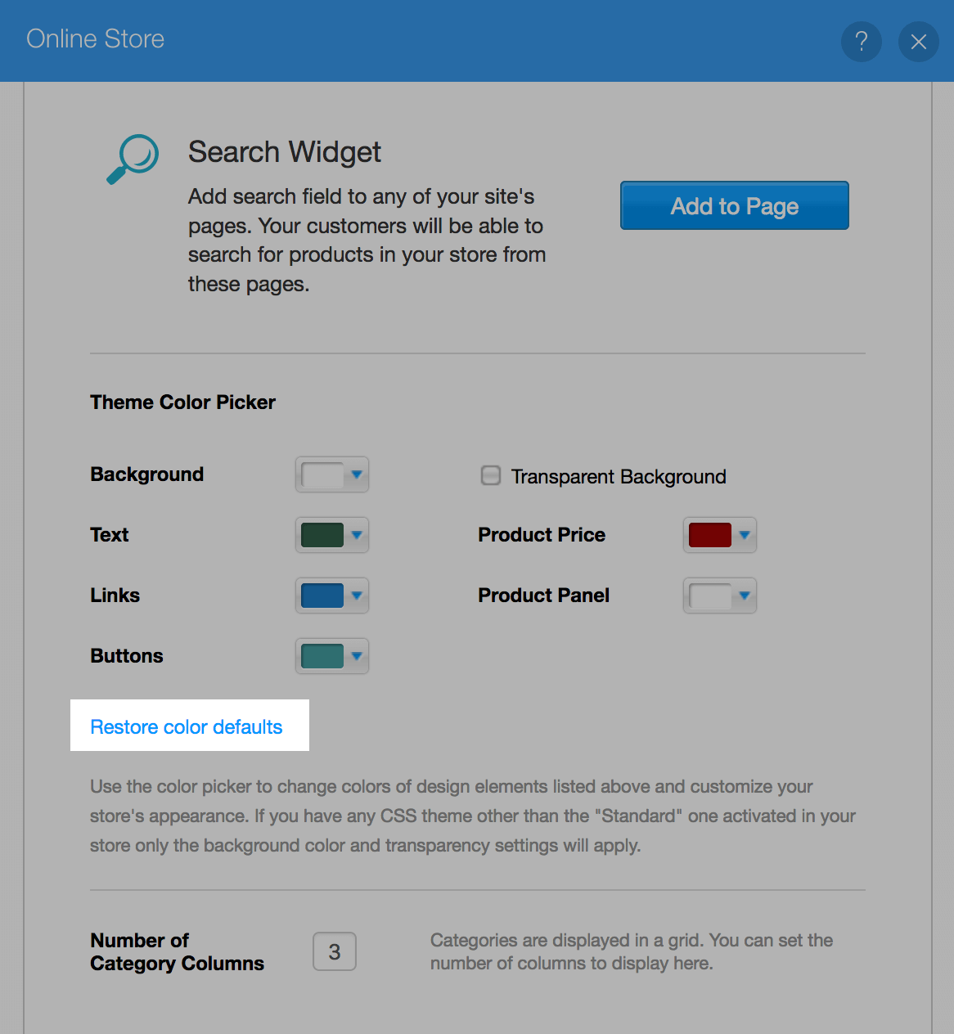The width and height of the screenshot is (954, 1034).
Task: Open the Product Price color dropdown arrow
Action: 745,535
